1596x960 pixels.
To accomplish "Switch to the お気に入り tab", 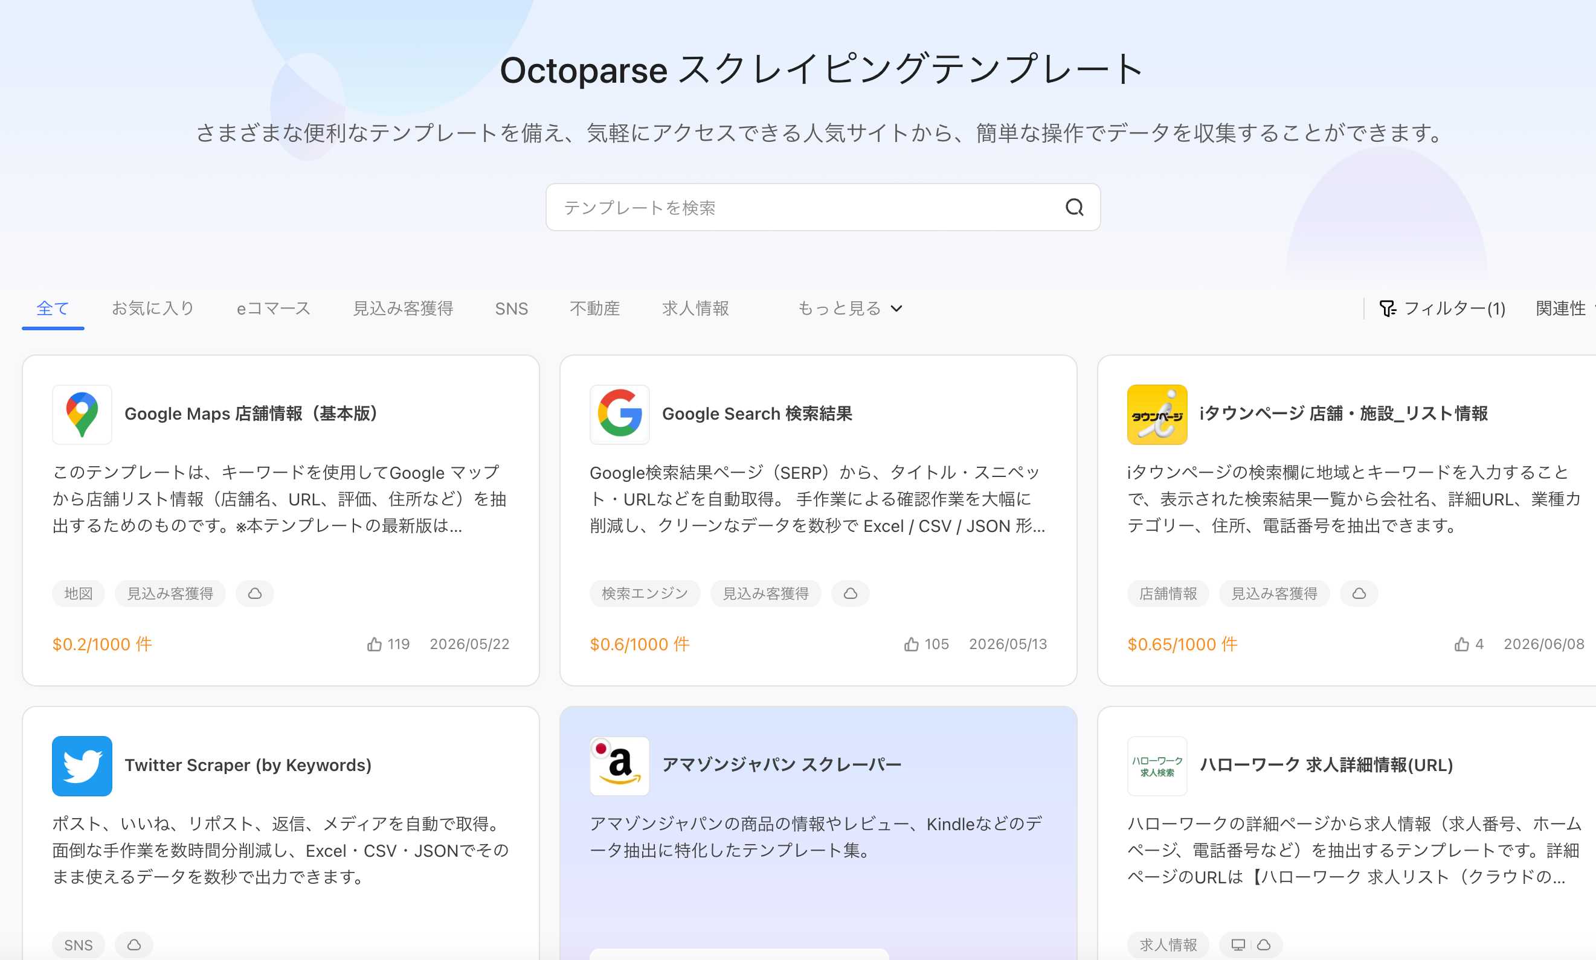I will [x=153, y=309].
